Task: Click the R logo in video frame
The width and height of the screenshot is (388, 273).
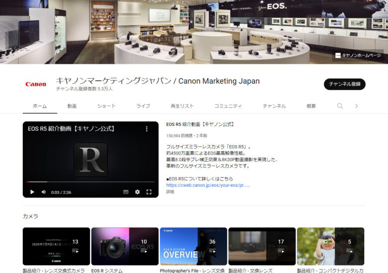Action: pyautogui.click(x=91, y=160)
